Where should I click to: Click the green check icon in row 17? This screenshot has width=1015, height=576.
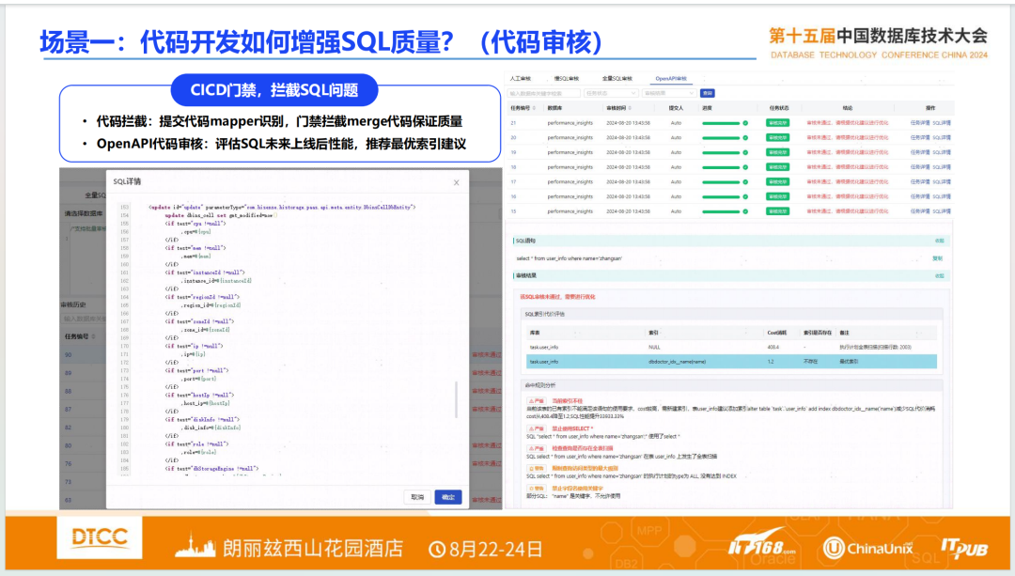(745, 182)
